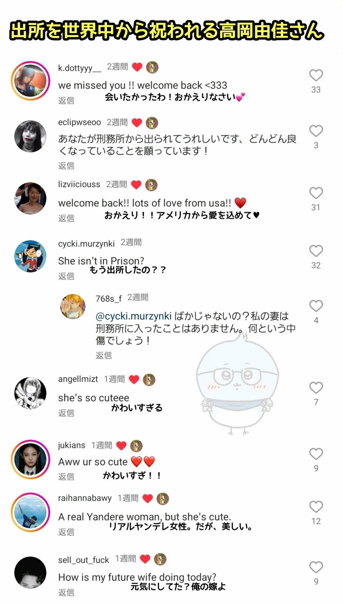
Task: Reply to cycki.murzynki's comment via 返信
Action: pyautogui.click(x=66, y=276)
